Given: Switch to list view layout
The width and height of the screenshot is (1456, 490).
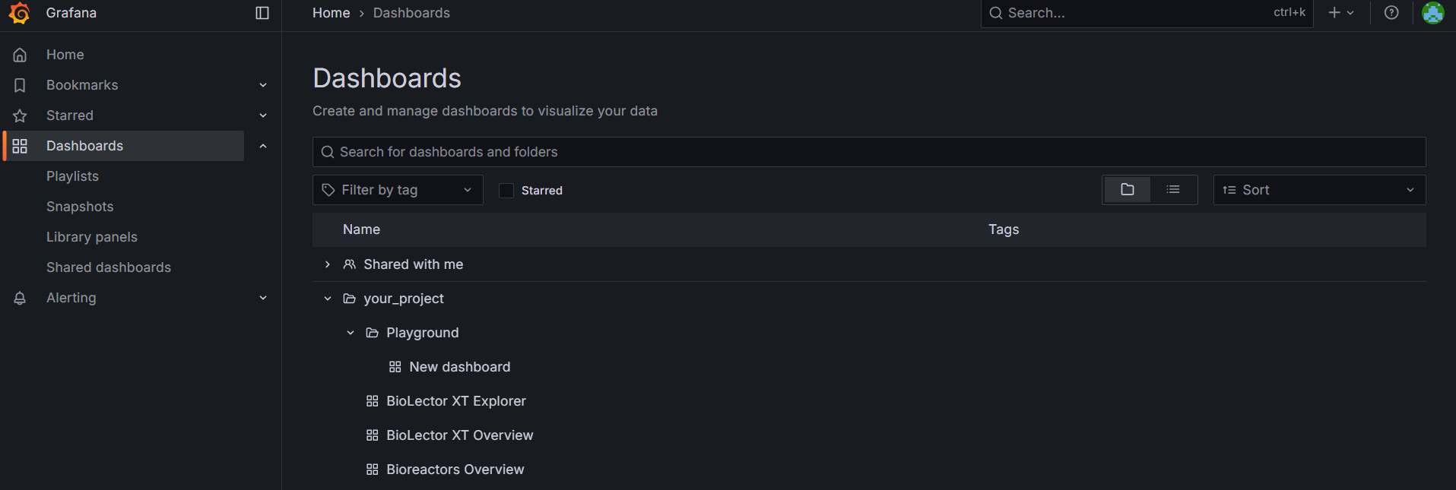Looking at the screenshot, I should 1173,190.
